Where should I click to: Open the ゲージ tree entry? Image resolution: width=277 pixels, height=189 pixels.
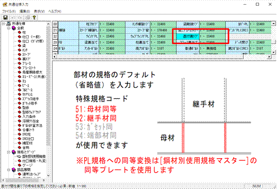(x=27, y=165)
